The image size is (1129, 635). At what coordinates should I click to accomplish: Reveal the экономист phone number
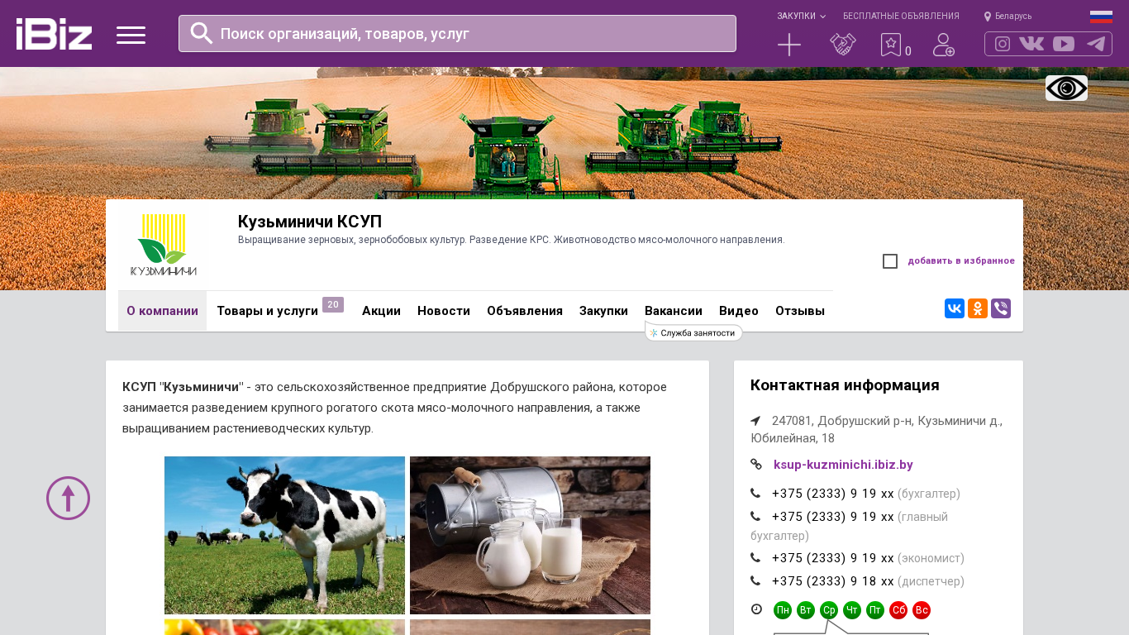pos(833,558)
